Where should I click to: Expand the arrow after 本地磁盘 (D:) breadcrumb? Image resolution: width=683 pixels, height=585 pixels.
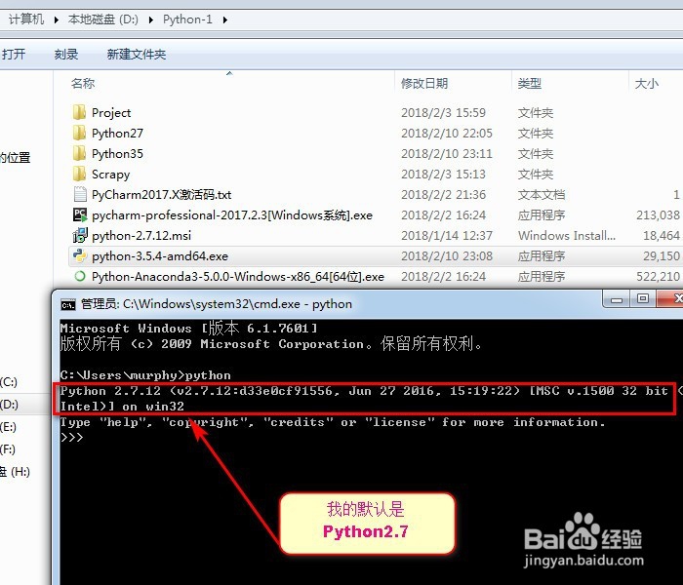[x=150, y=19]
